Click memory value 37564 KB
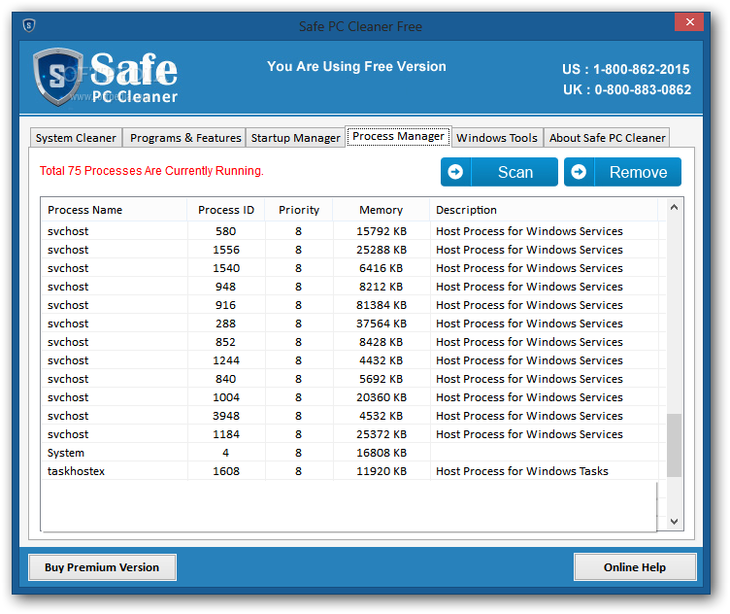Image resolution: width=730 pixels, height=614 pixels. pos(382,324)
